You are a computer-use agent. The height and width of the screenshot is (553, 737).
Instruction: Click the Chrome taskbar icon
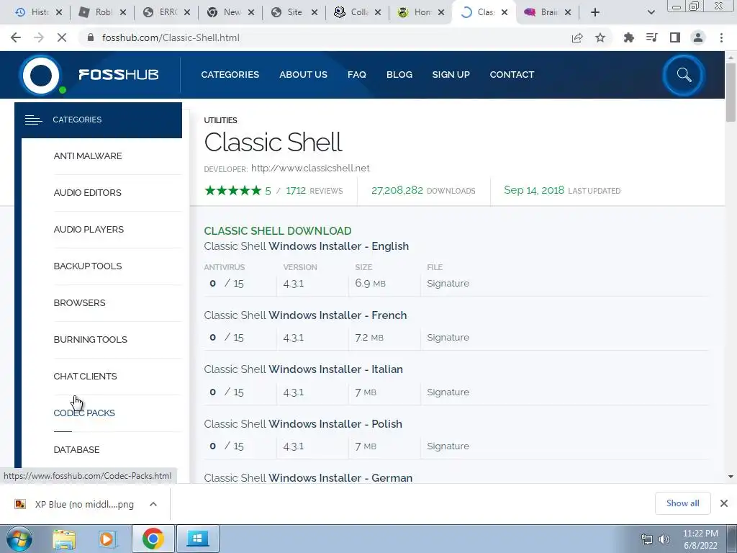(153, 539)
